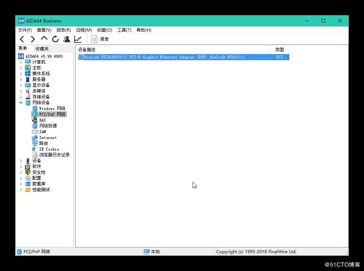
Task: Select the 网络资源 tree item
Action: [44, 126]
